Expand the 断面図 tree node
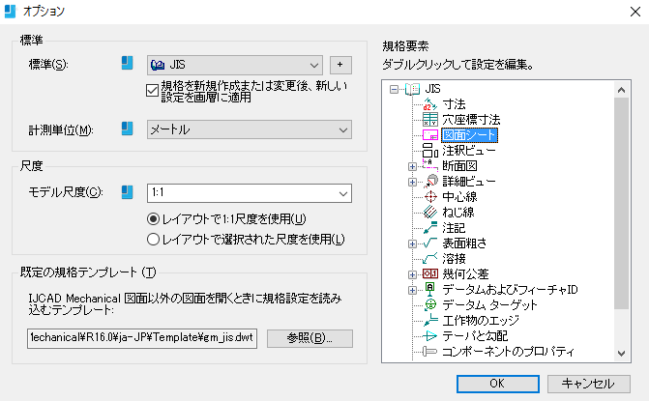Screen dimensions: 649x401 point(412,166)
